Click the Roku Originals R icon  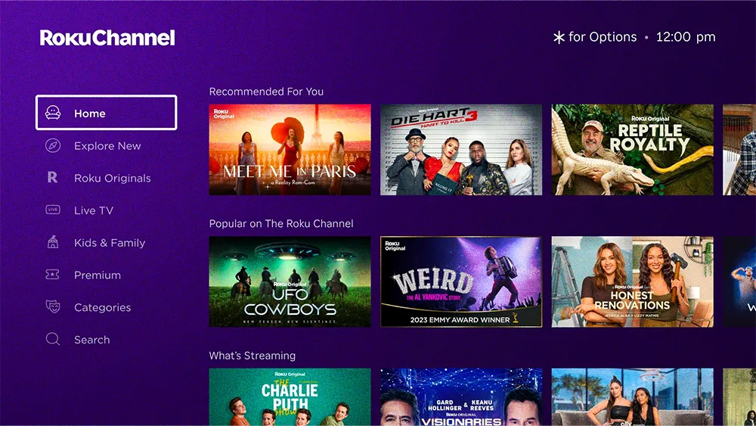pyautogui.click(x=53, y=178)
